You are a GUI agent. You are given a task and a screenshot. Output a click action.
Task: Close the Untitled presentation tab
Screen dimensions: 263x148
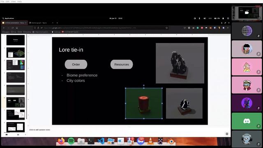pyautogui.click(x=26, y=23)
